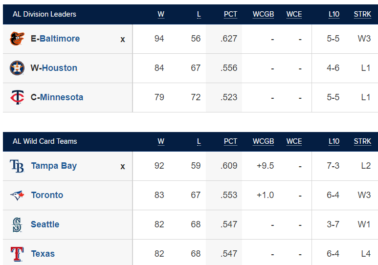Open the Tampa Bay team link
The image size is (378, 265).
(54, 166)
